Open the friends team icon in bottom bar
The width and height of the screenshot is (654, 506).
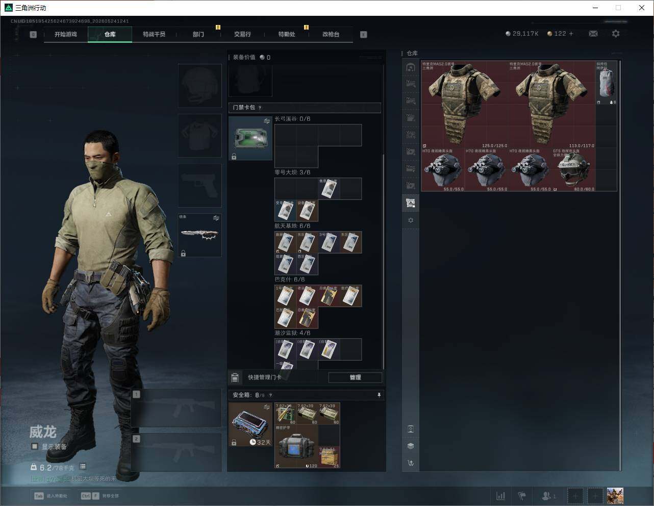coord(549,496)
